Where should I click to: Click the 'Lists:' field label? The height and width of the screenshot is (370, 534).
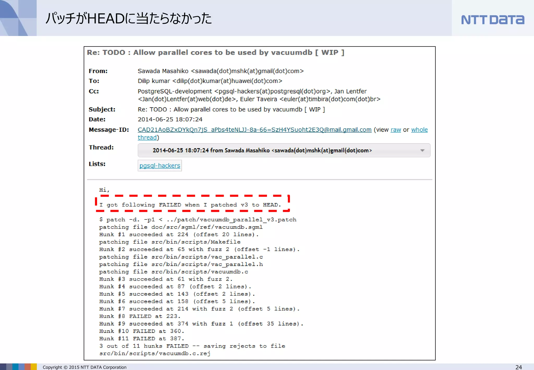(x=97, y=164)
